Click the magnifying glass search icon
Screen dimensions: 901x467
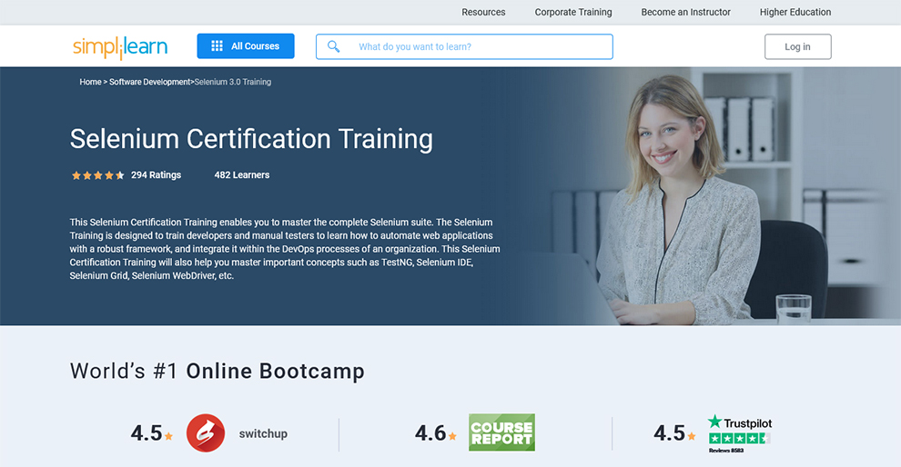pos(333,46)
